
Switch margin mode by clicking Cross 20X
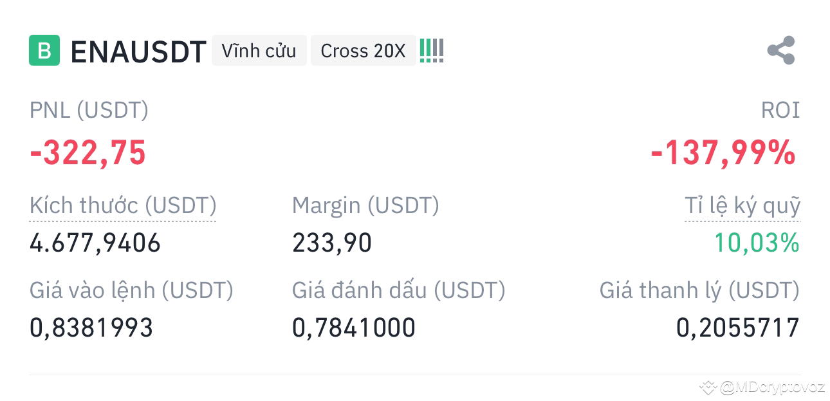coord(363,50)
